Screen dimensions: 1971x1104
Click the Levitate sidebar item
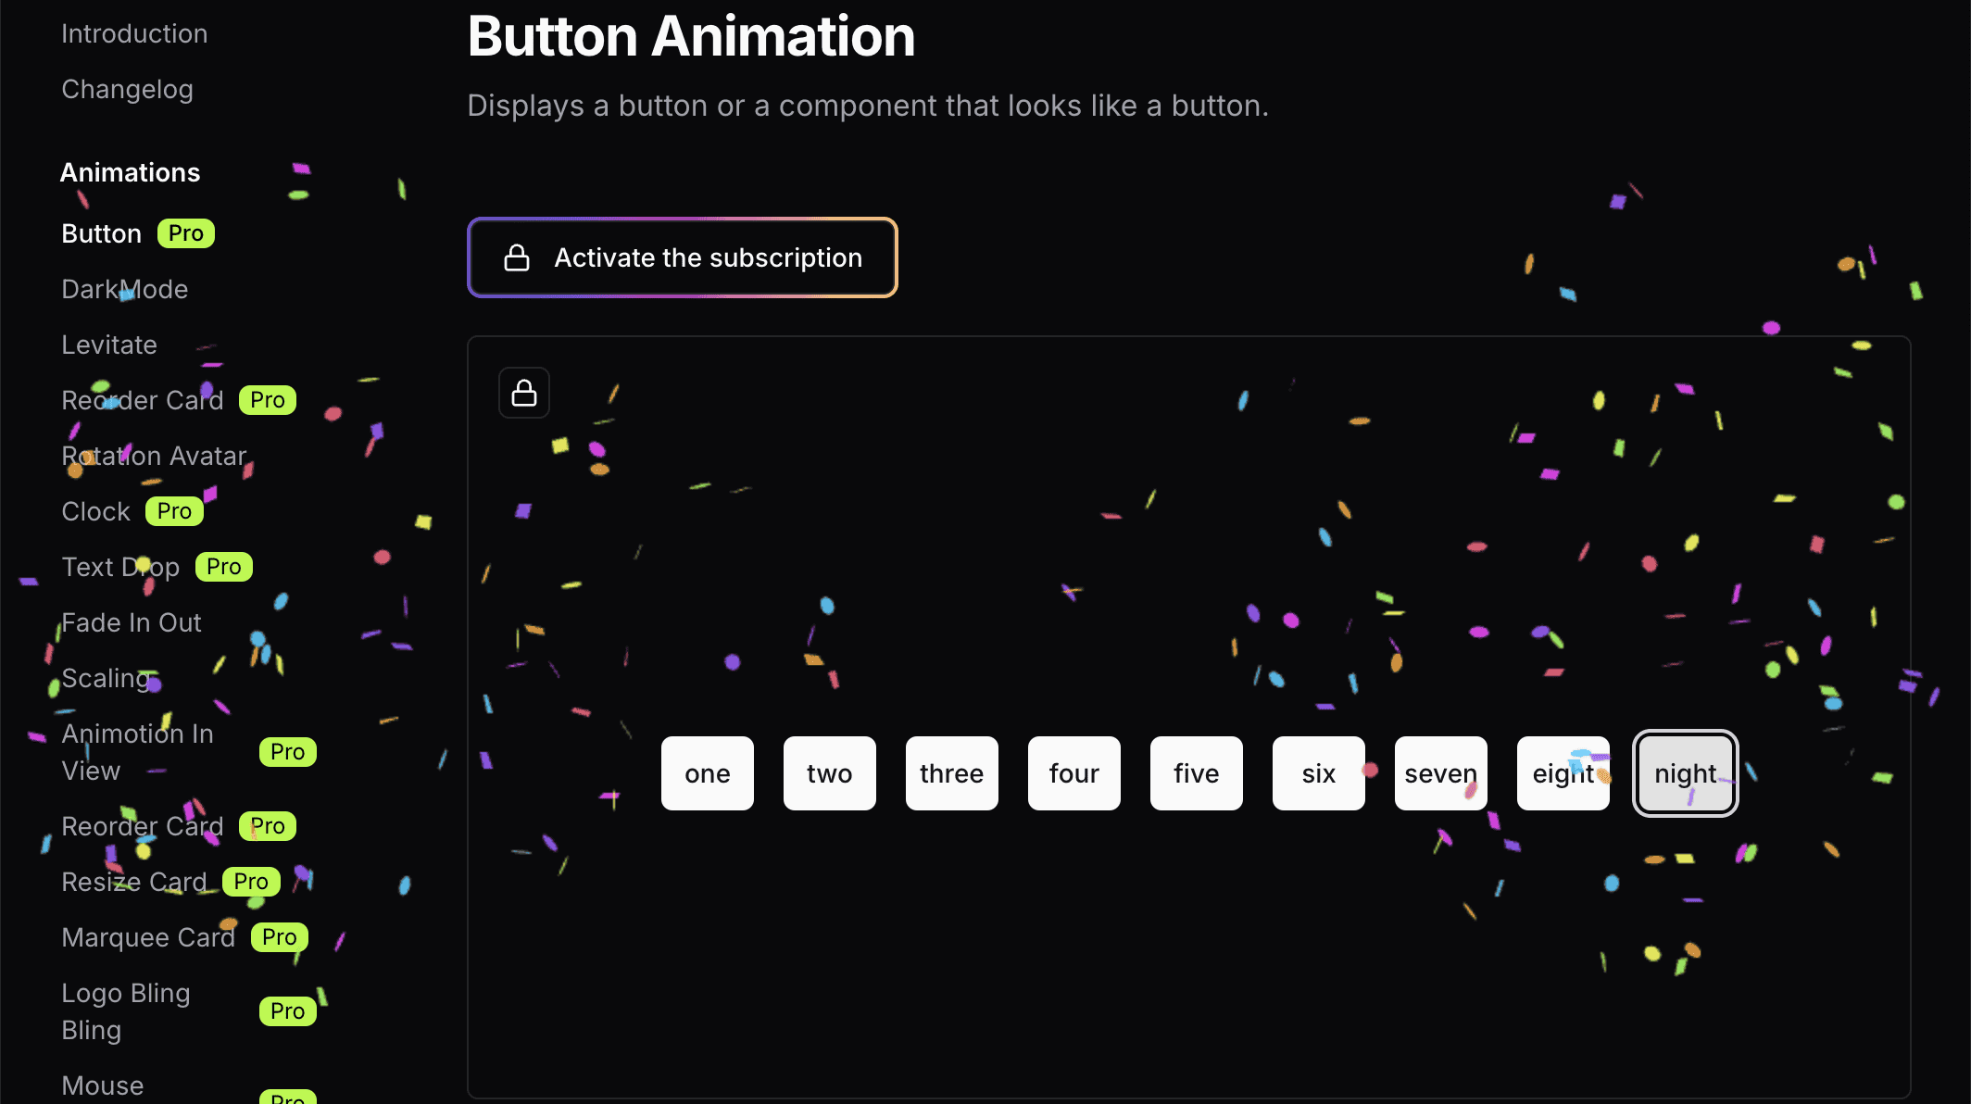click(x=108, y=344)
